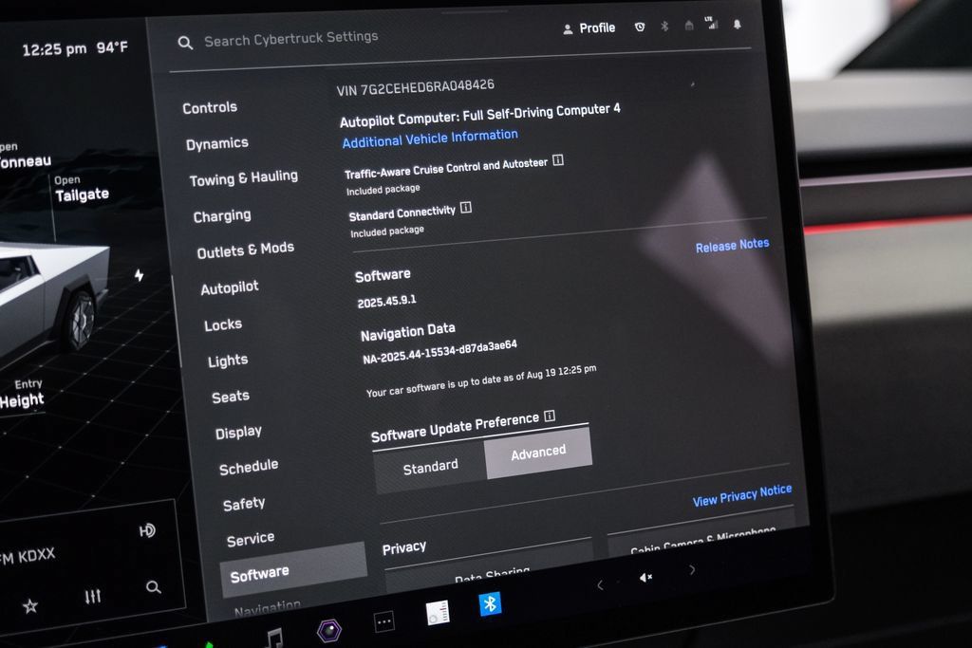Click the Privacy section heading

[x=404, y=547]
